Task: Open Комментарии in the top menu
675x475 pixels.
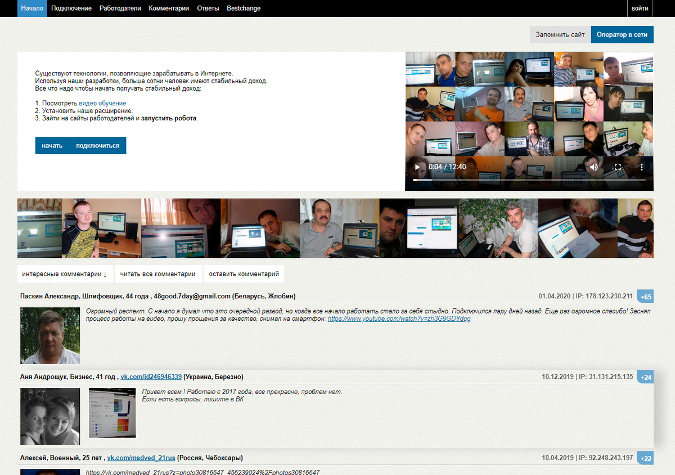Action: (169, 8)
